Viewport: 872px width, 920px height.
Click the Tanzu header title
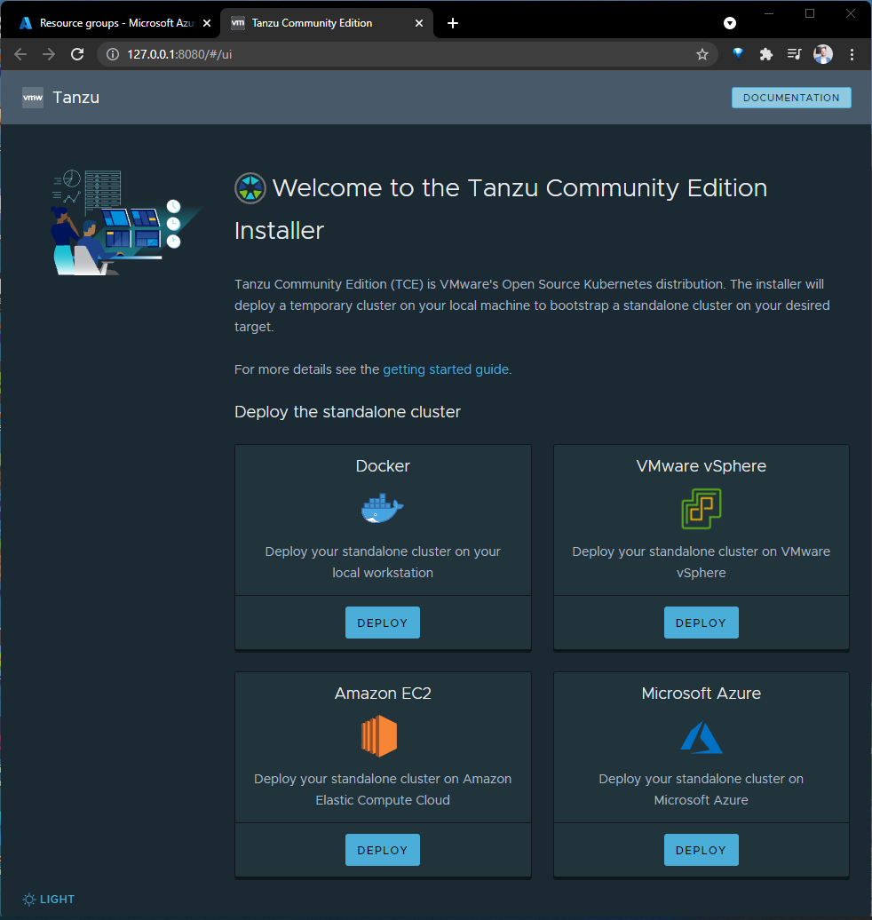coord(76,98)
